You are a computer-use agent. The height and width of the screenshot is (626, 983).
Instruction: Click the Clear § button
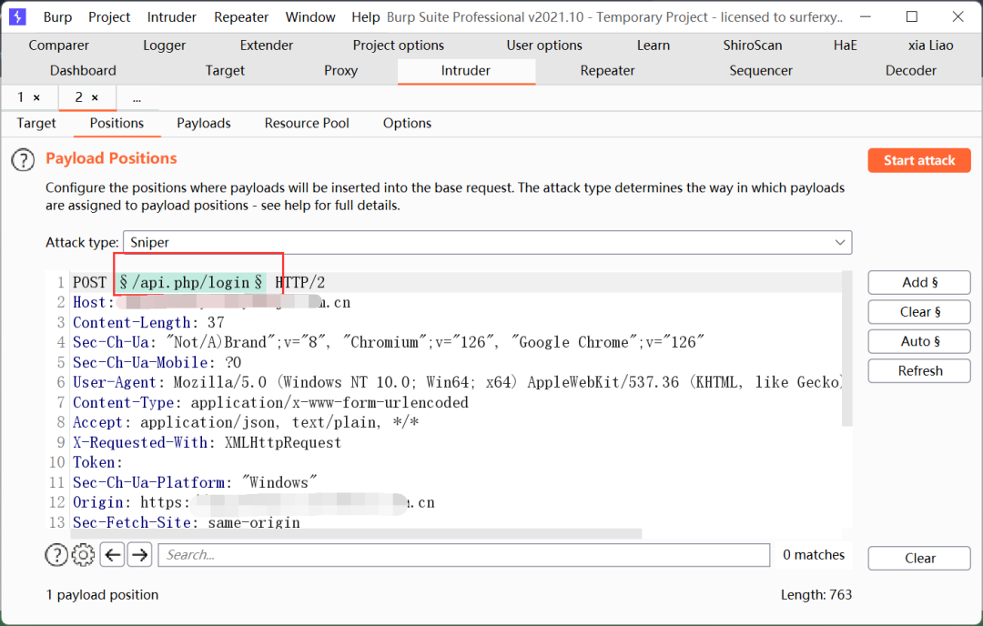(x=919, y=312)
